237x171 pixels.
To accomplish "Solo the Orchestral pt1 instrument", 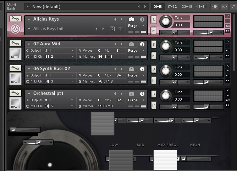I will (x=154, y=94).
